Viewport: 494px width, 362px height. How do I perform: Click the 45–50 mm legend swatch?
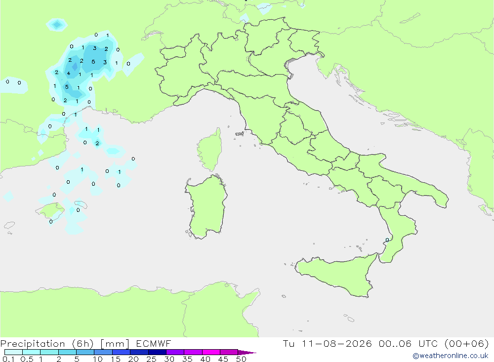229,352
